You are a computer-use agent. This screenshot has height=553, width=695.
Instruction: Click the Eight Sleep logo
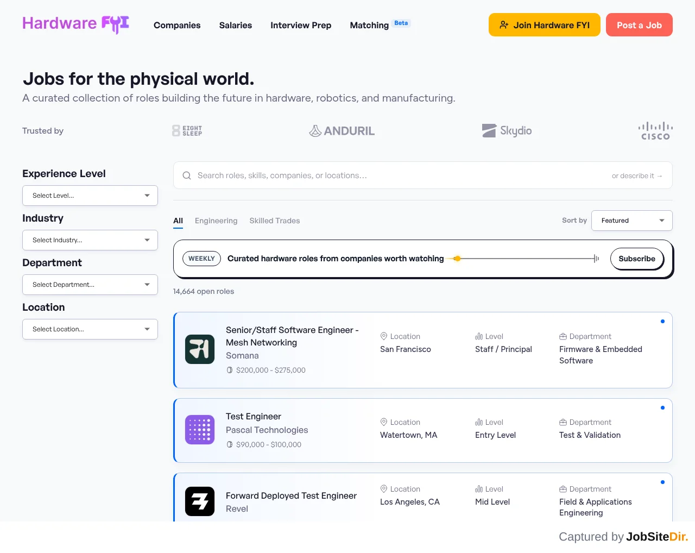[x=187, y=131]
